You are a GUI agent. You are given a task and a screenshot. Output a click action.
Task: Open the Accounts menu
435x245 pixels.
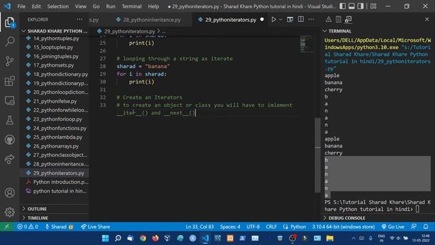click(x=10, y=193)
